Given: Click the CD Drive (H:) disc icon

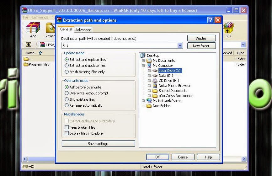Looking at the screenshot, I should coord(155,81).
